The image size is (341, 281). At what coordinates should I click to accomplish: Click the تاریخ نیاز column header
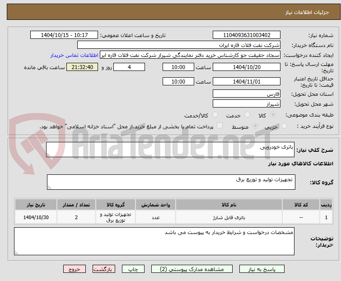point(36,205)
